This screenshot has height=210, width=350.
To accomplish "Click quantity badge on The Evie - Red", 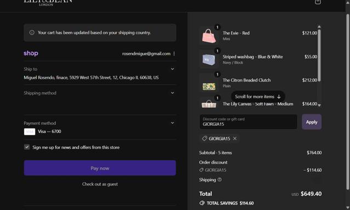I will pos(217,27).
